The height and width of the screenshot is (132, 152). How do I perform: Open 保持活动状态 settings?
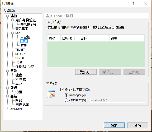click(x=25, y=67)
